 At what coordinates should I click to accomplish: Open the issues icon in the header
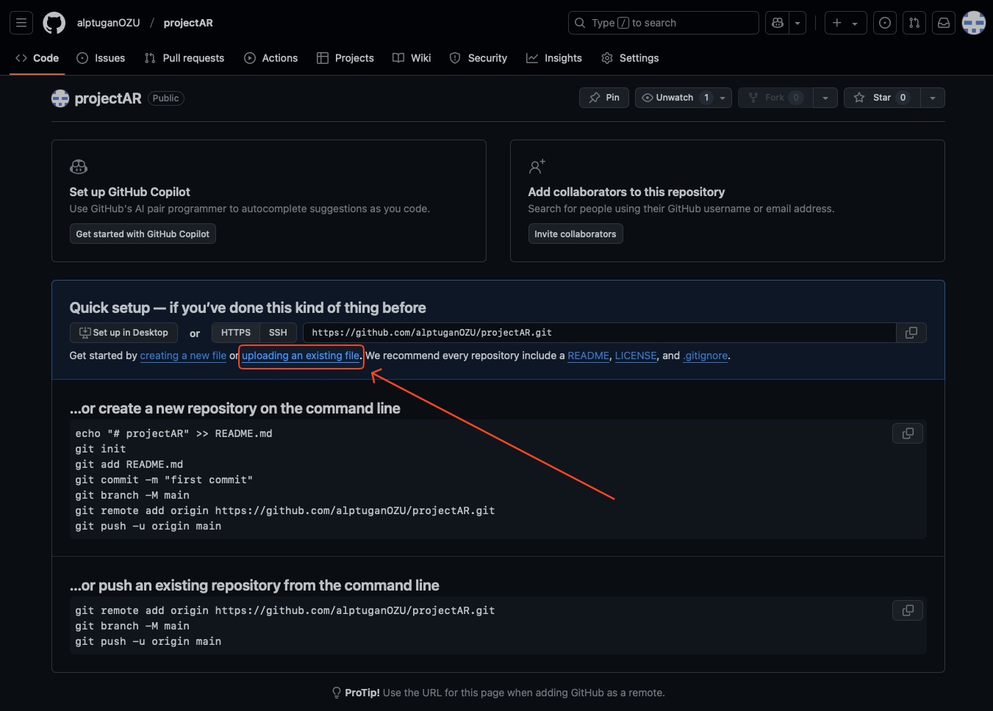[885, 23]
